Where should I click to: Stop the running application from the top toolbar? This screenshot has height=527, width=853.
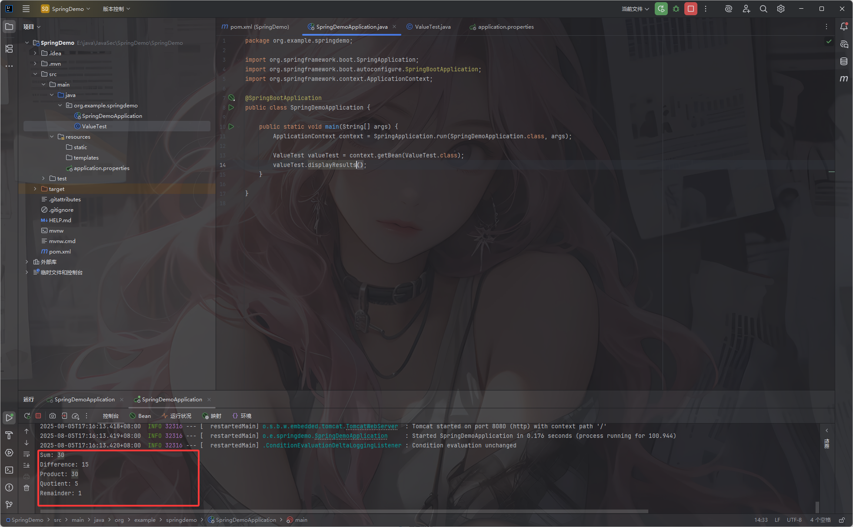point(691,9)
